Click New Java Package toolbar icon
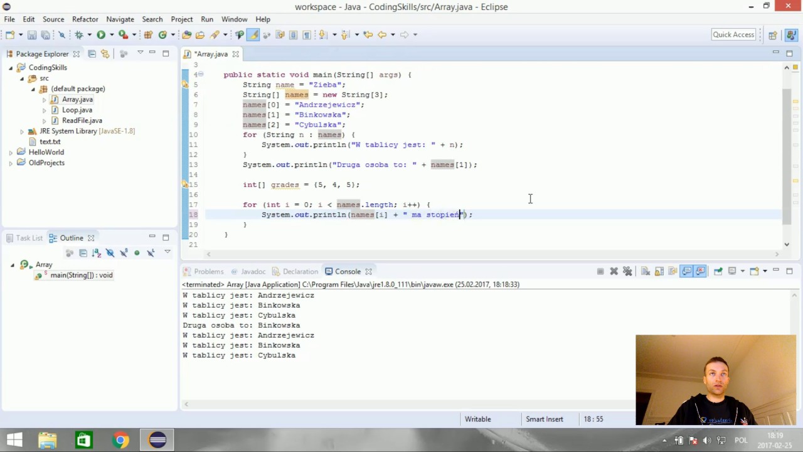 [x=148, y=35]
